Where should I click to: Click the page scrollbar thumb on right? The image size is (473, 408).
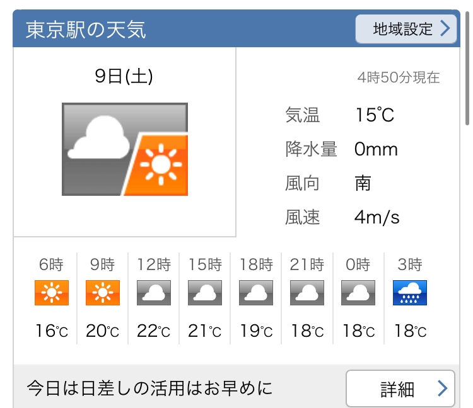click(467, 68)
